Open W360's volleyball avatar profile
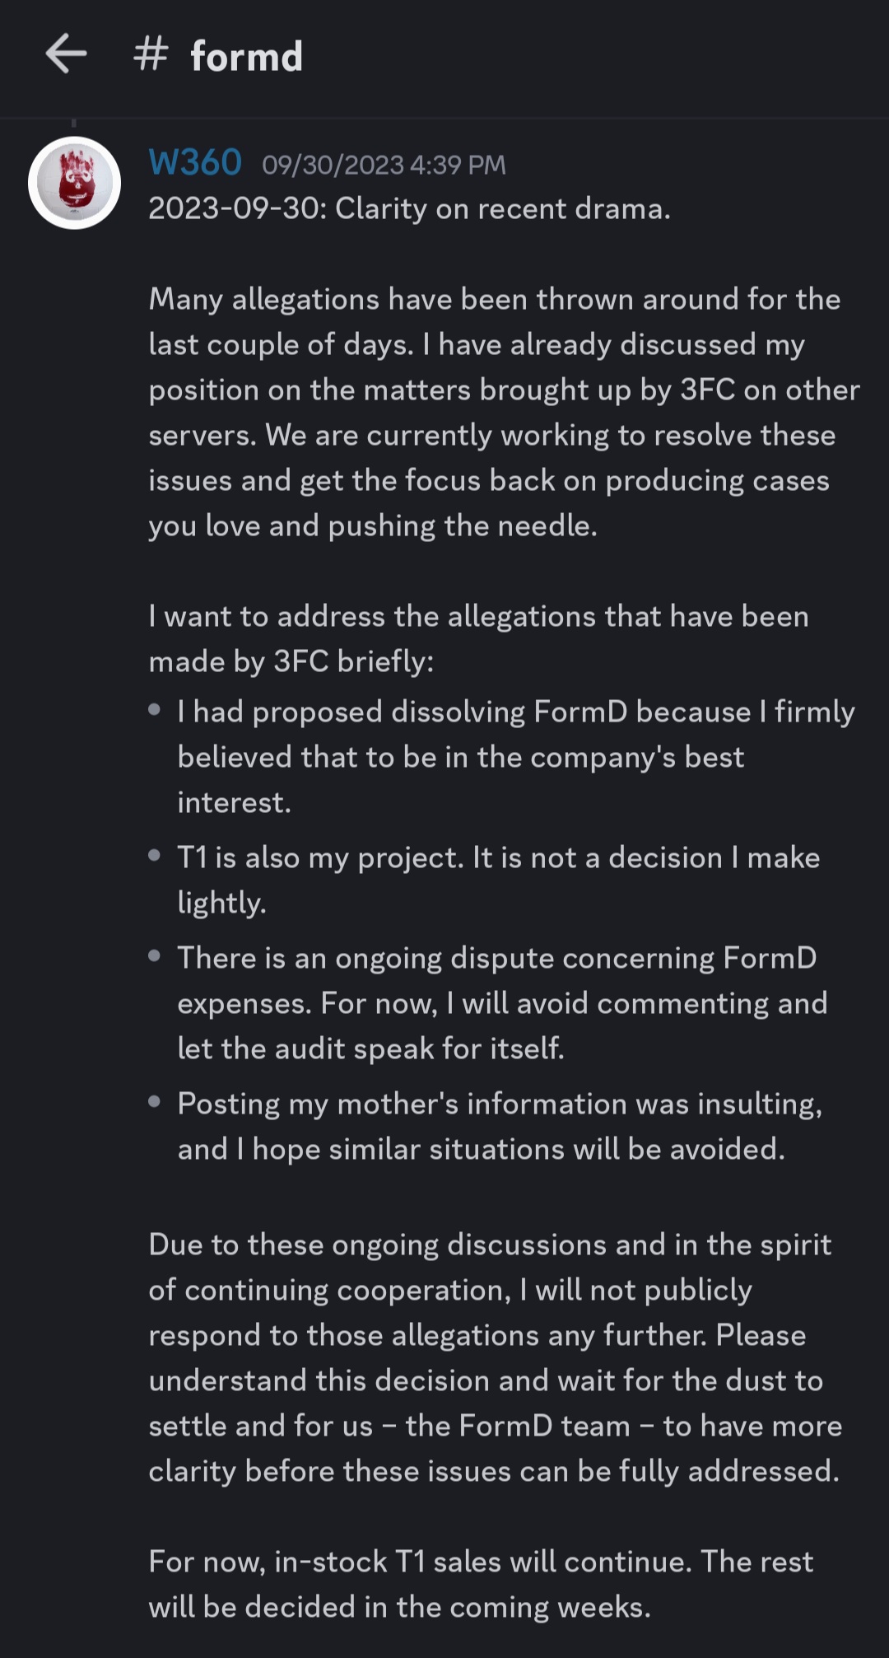 tap(75, 183)
